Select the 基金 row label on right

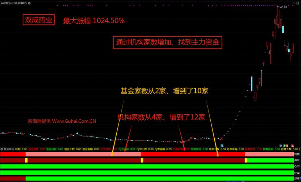click(297, 160)
